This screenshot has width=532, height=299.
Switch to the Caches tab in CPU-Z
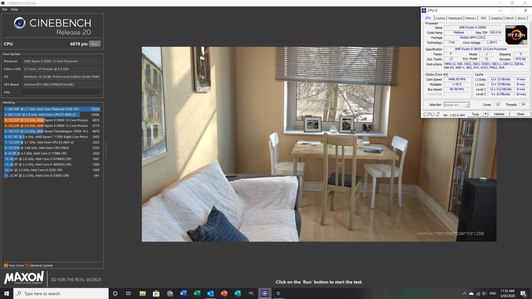point(440,18)
